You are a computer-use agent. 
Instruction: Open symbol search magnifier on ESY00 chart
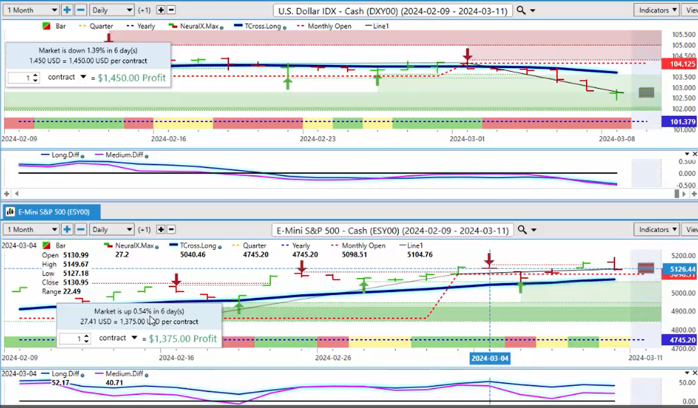pos(522,230)
